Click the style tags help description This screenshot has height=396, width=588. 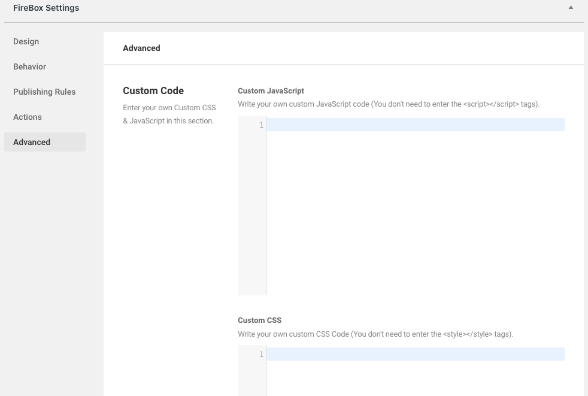click(x=375, y=334)
